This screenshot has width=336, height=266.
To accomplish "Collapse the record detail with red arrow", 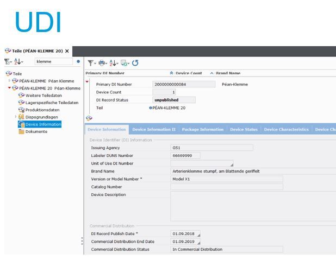I will click(x=87, y=81).
